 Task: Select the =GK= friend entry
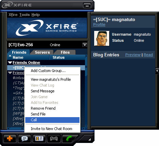[x=18, y=93]
